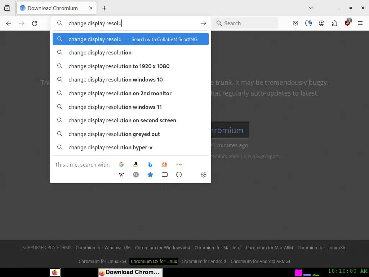
Task: Open the uBlock Origin shield icon
Action: pyautogui.click(x=348, y=23)
